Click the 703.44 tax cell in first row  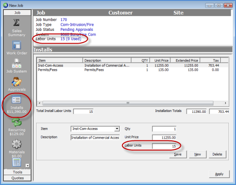tap(214, 65)
